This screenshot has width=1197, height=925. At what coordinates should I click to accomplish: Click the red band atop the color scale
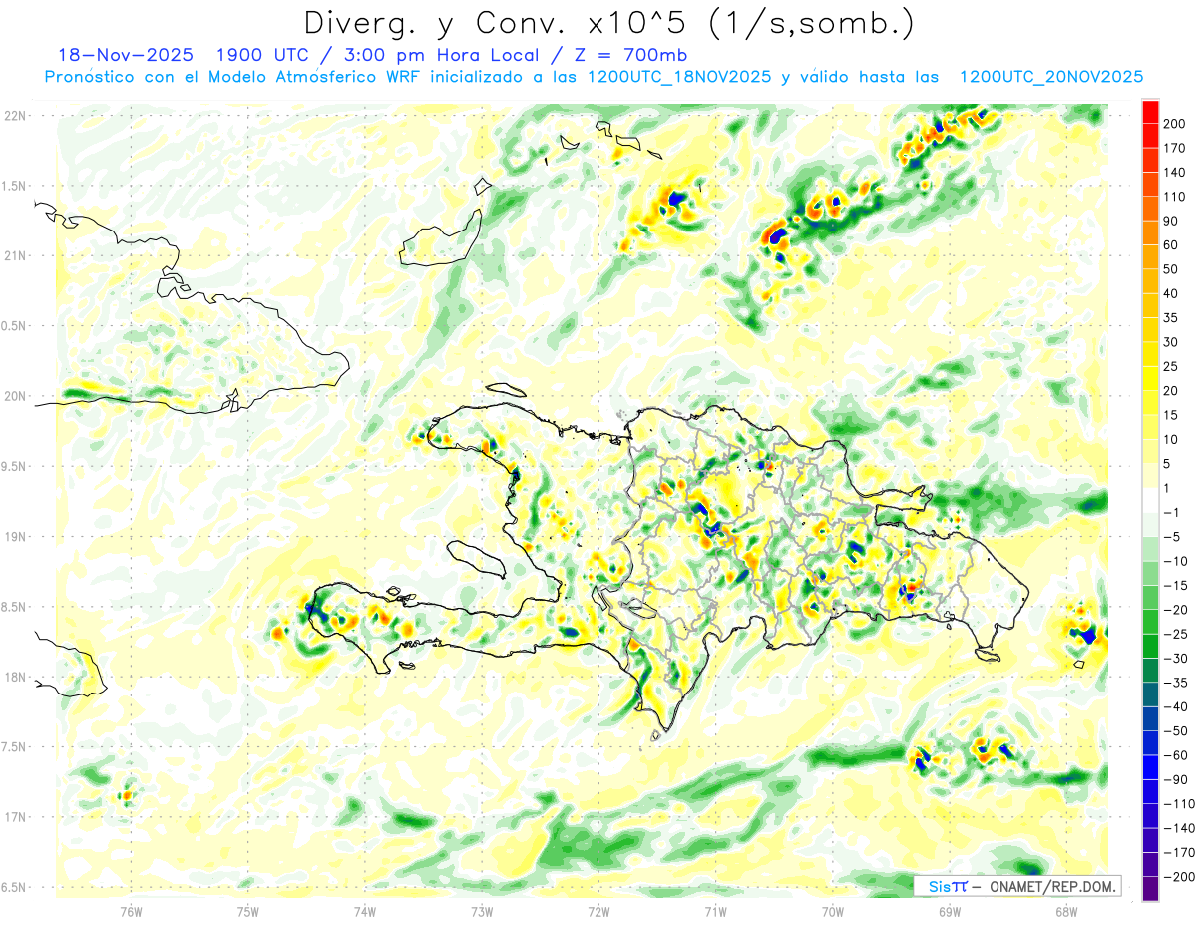(x=1150, y=111)
